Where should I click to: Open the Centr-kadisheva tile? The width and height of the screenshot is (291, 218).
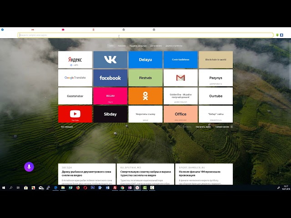pos(181,59)
